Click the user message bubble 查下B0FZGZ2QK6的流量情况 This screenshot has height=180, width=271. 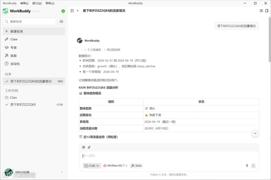pos(236,26)
